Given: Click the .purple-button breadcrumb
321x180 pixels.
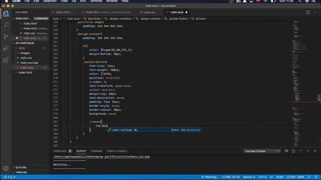Looking at the screenshot, I should click(178, 18).
